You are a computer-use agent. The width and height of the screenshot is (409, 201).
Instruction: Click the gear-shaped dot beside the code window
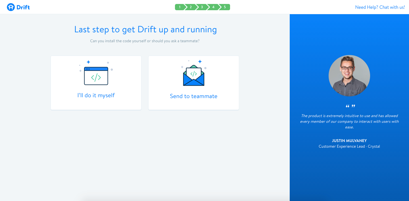(x=112, y=69)
